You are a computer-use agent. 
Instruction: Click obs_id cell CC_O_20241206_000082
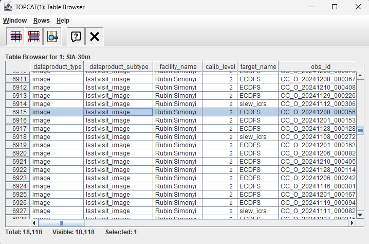pos(318,153)
